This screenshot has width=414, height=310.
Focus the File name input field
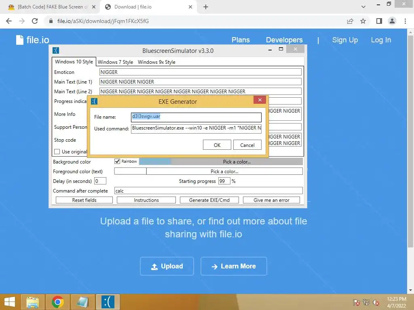pos(196,117)
